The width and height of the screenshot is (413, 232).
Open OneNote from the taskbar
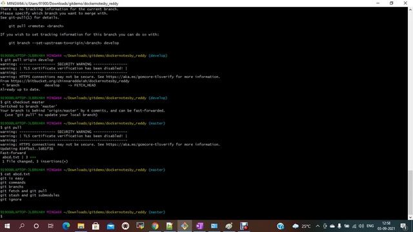point(199,226)
